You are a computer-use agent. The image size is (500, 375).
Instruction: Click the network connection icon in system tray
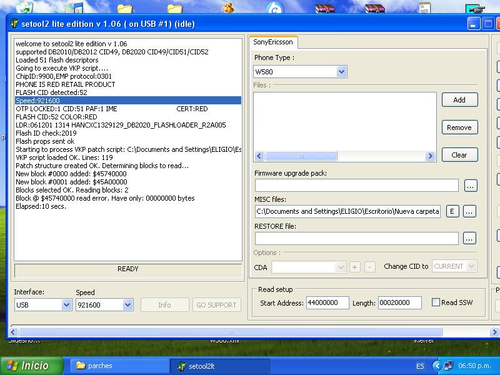coord(448,366)
